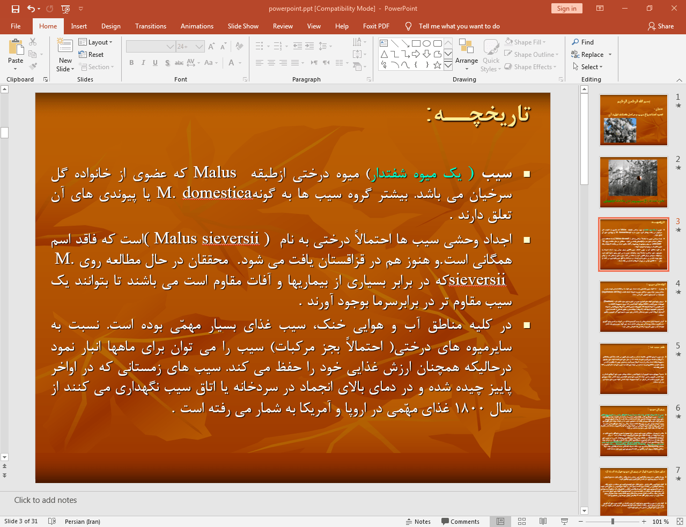Switch to the Transitions tab
Screen dimensions: 686x527
click(x=151, y=26)
